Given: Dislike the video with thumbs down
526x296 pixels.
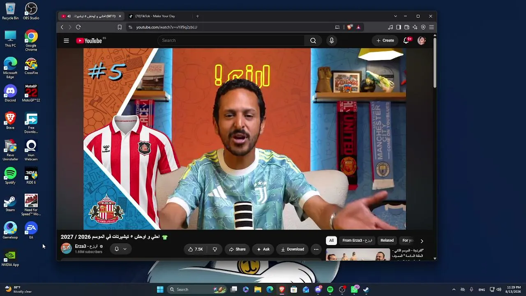Looking at the screenshot, I should point(215,249).
